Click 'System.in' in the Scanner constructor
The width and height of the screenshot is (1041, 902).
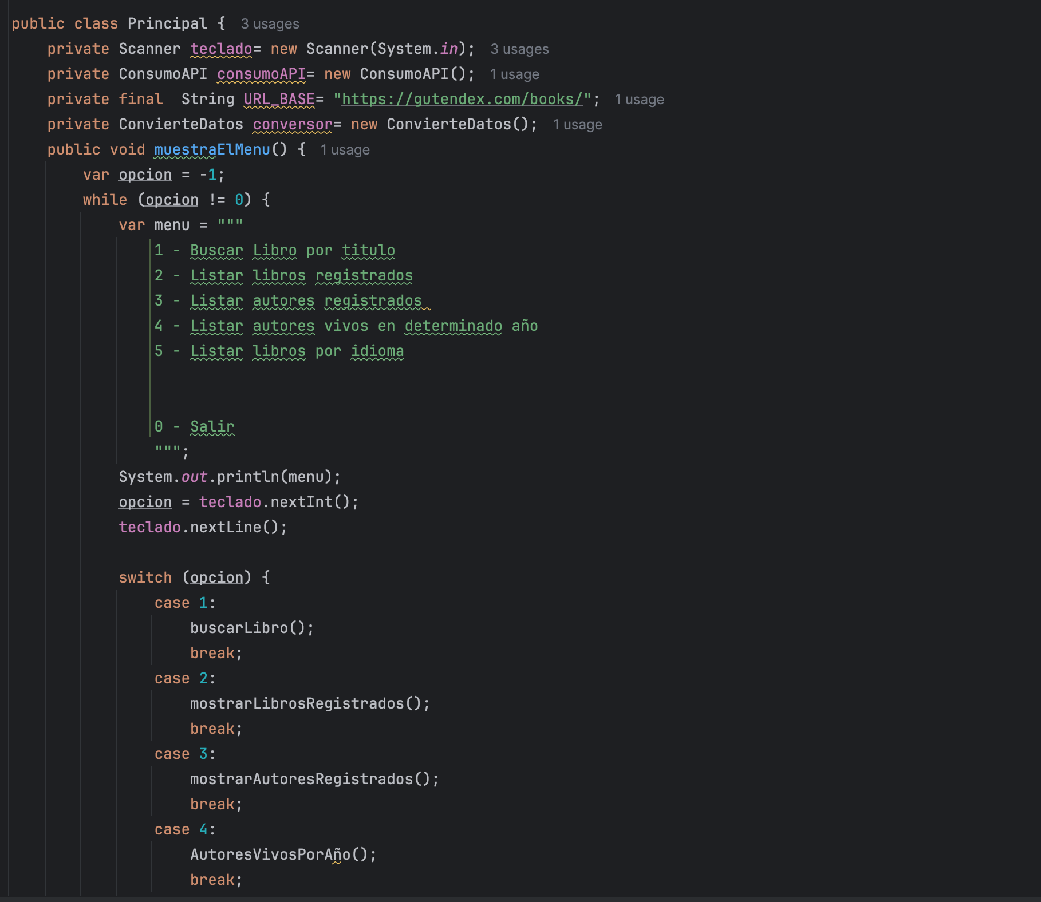tap(417, 49)
